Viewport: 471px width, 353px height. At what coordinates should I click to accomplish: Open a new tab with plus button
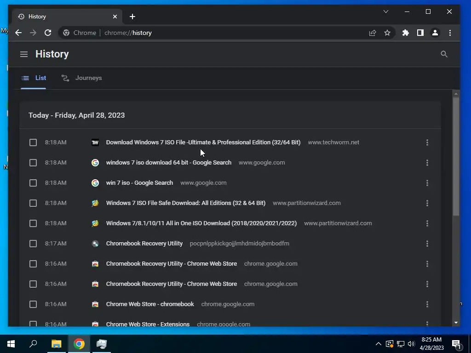click(132, 17)
